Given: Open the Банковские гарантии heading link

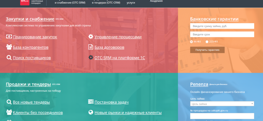Looking at the screenshot, I should pos(214,19).
